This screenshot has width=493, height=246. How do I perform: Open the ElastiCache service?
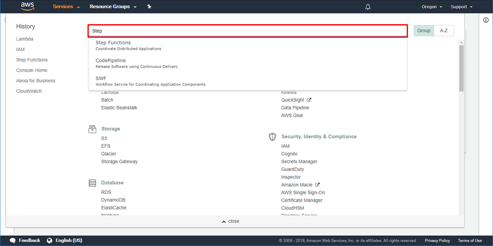tap(114, 208)
